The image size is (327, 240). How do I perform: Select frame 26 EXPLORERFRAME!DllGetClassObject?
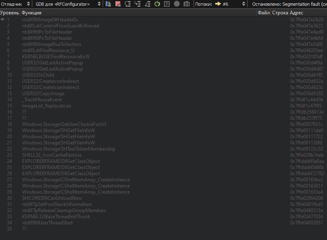pyautogui.click(x=164, y=174)
